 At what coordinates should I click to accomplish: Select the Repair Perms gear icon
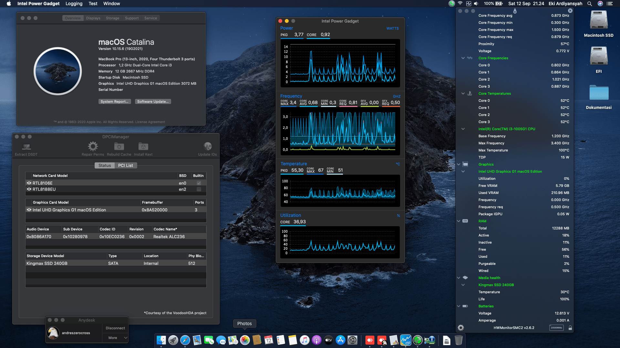(93, 147)
